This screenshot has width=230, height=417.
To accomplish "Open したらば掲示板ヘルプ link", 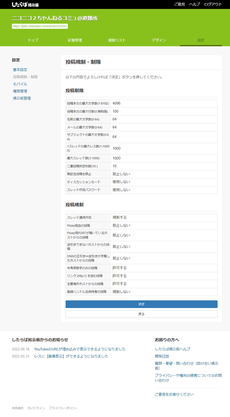I will [173, 349].
